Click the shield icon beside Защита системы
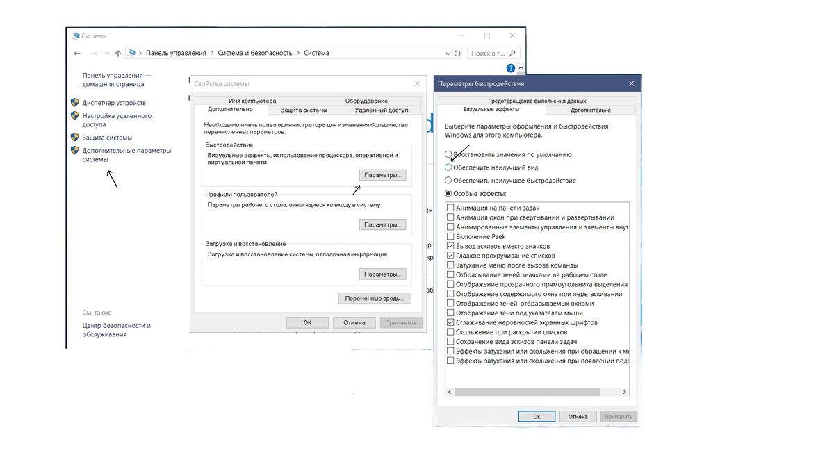The height and width of the screenshot is (469, 834). coord(75,138)
